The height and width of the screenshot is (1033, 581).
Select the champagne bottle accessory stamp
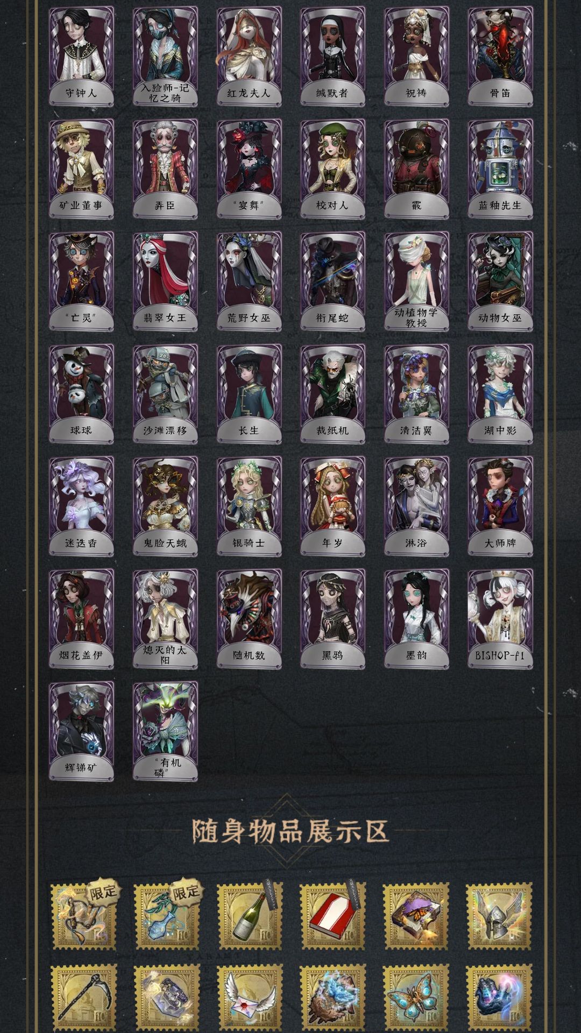[x=249, y=916]
